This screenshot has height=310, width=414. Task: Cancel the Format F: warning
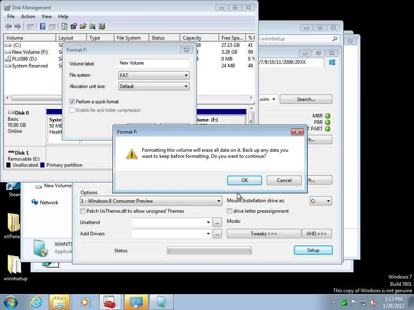(x=284, y=180)
